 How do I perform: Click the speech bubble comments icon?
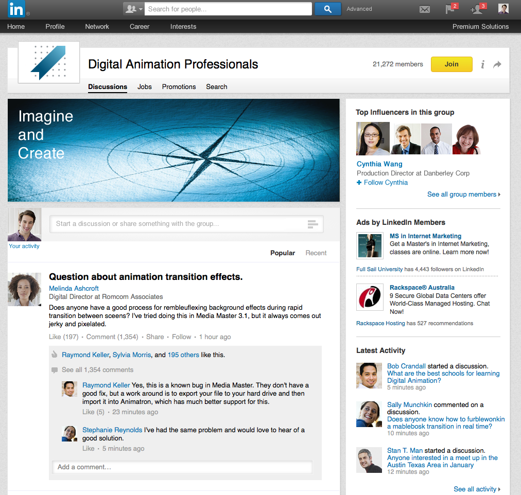click(55, 370)
